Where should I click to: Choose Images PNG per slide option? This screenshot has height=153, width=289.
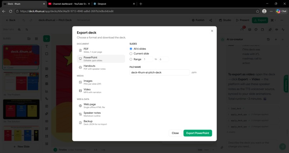tap(101, 82)
